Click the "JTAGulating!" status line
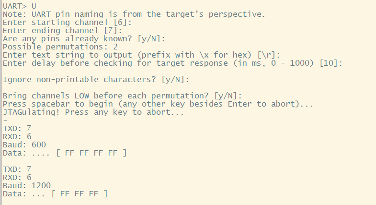 [x=93, y=112]
